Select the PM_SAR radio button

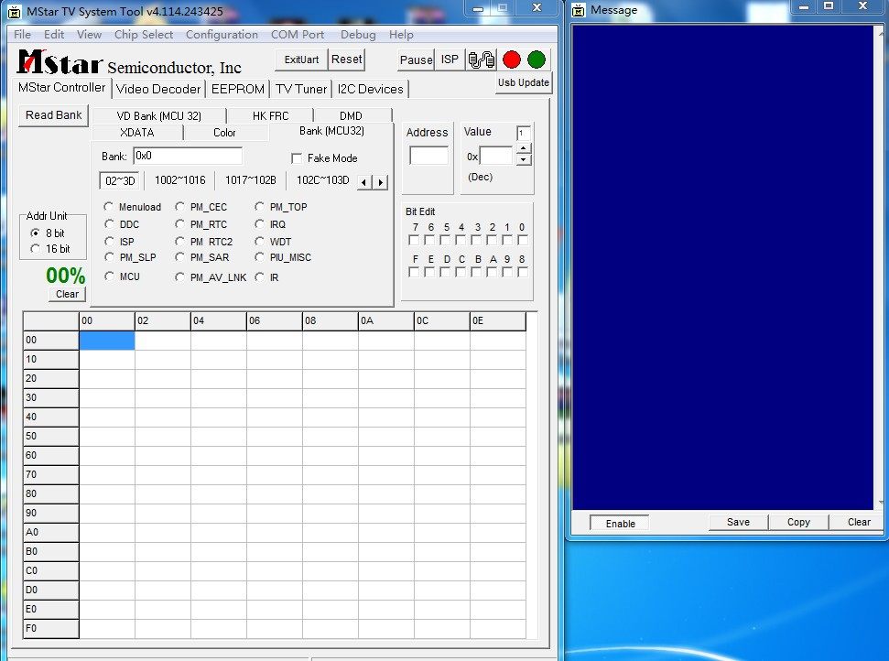pyautogui.click(x=180, y=258)
